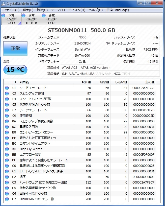The height and width of the screenshot is (206, 165).
Task: Click the ST500NM0011 500.0 GB model title
Action: click(x=81, y=30)
